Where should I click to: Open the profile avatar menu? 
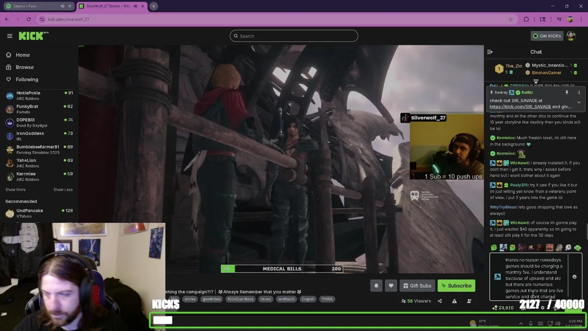click(571, 36)
